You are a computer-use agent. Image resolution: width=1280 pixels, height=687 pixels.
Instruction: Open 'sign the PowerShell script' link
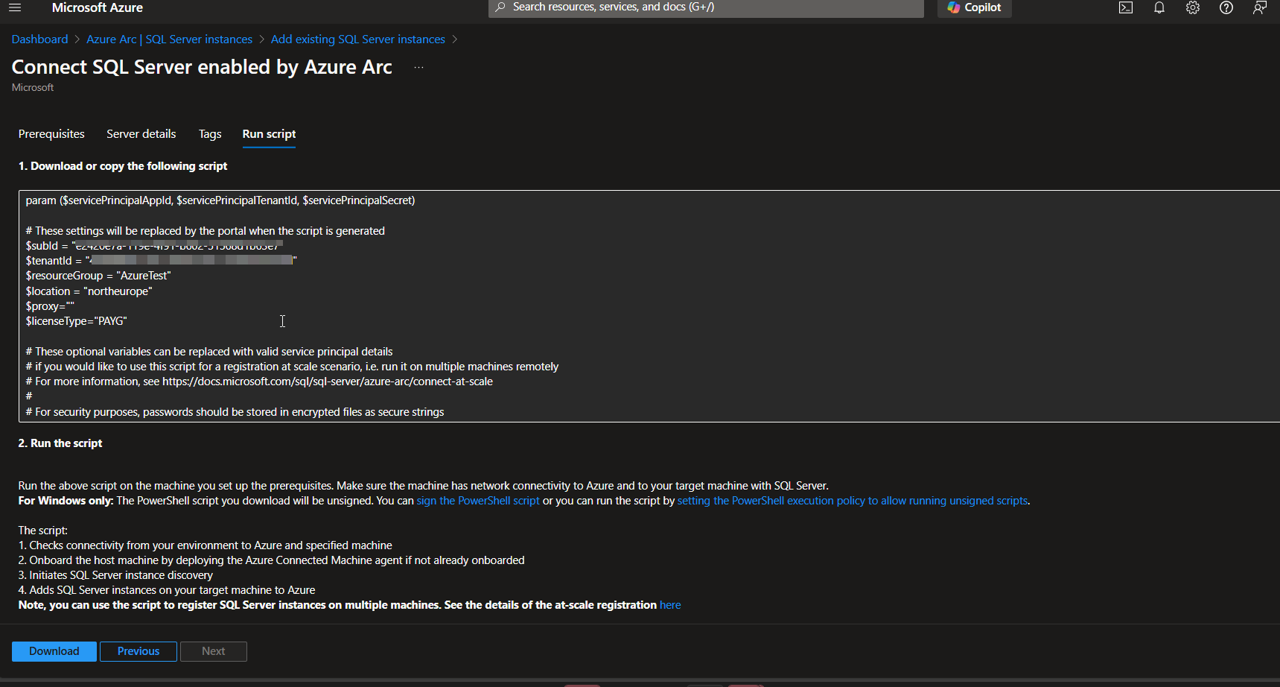coord(477,501)
